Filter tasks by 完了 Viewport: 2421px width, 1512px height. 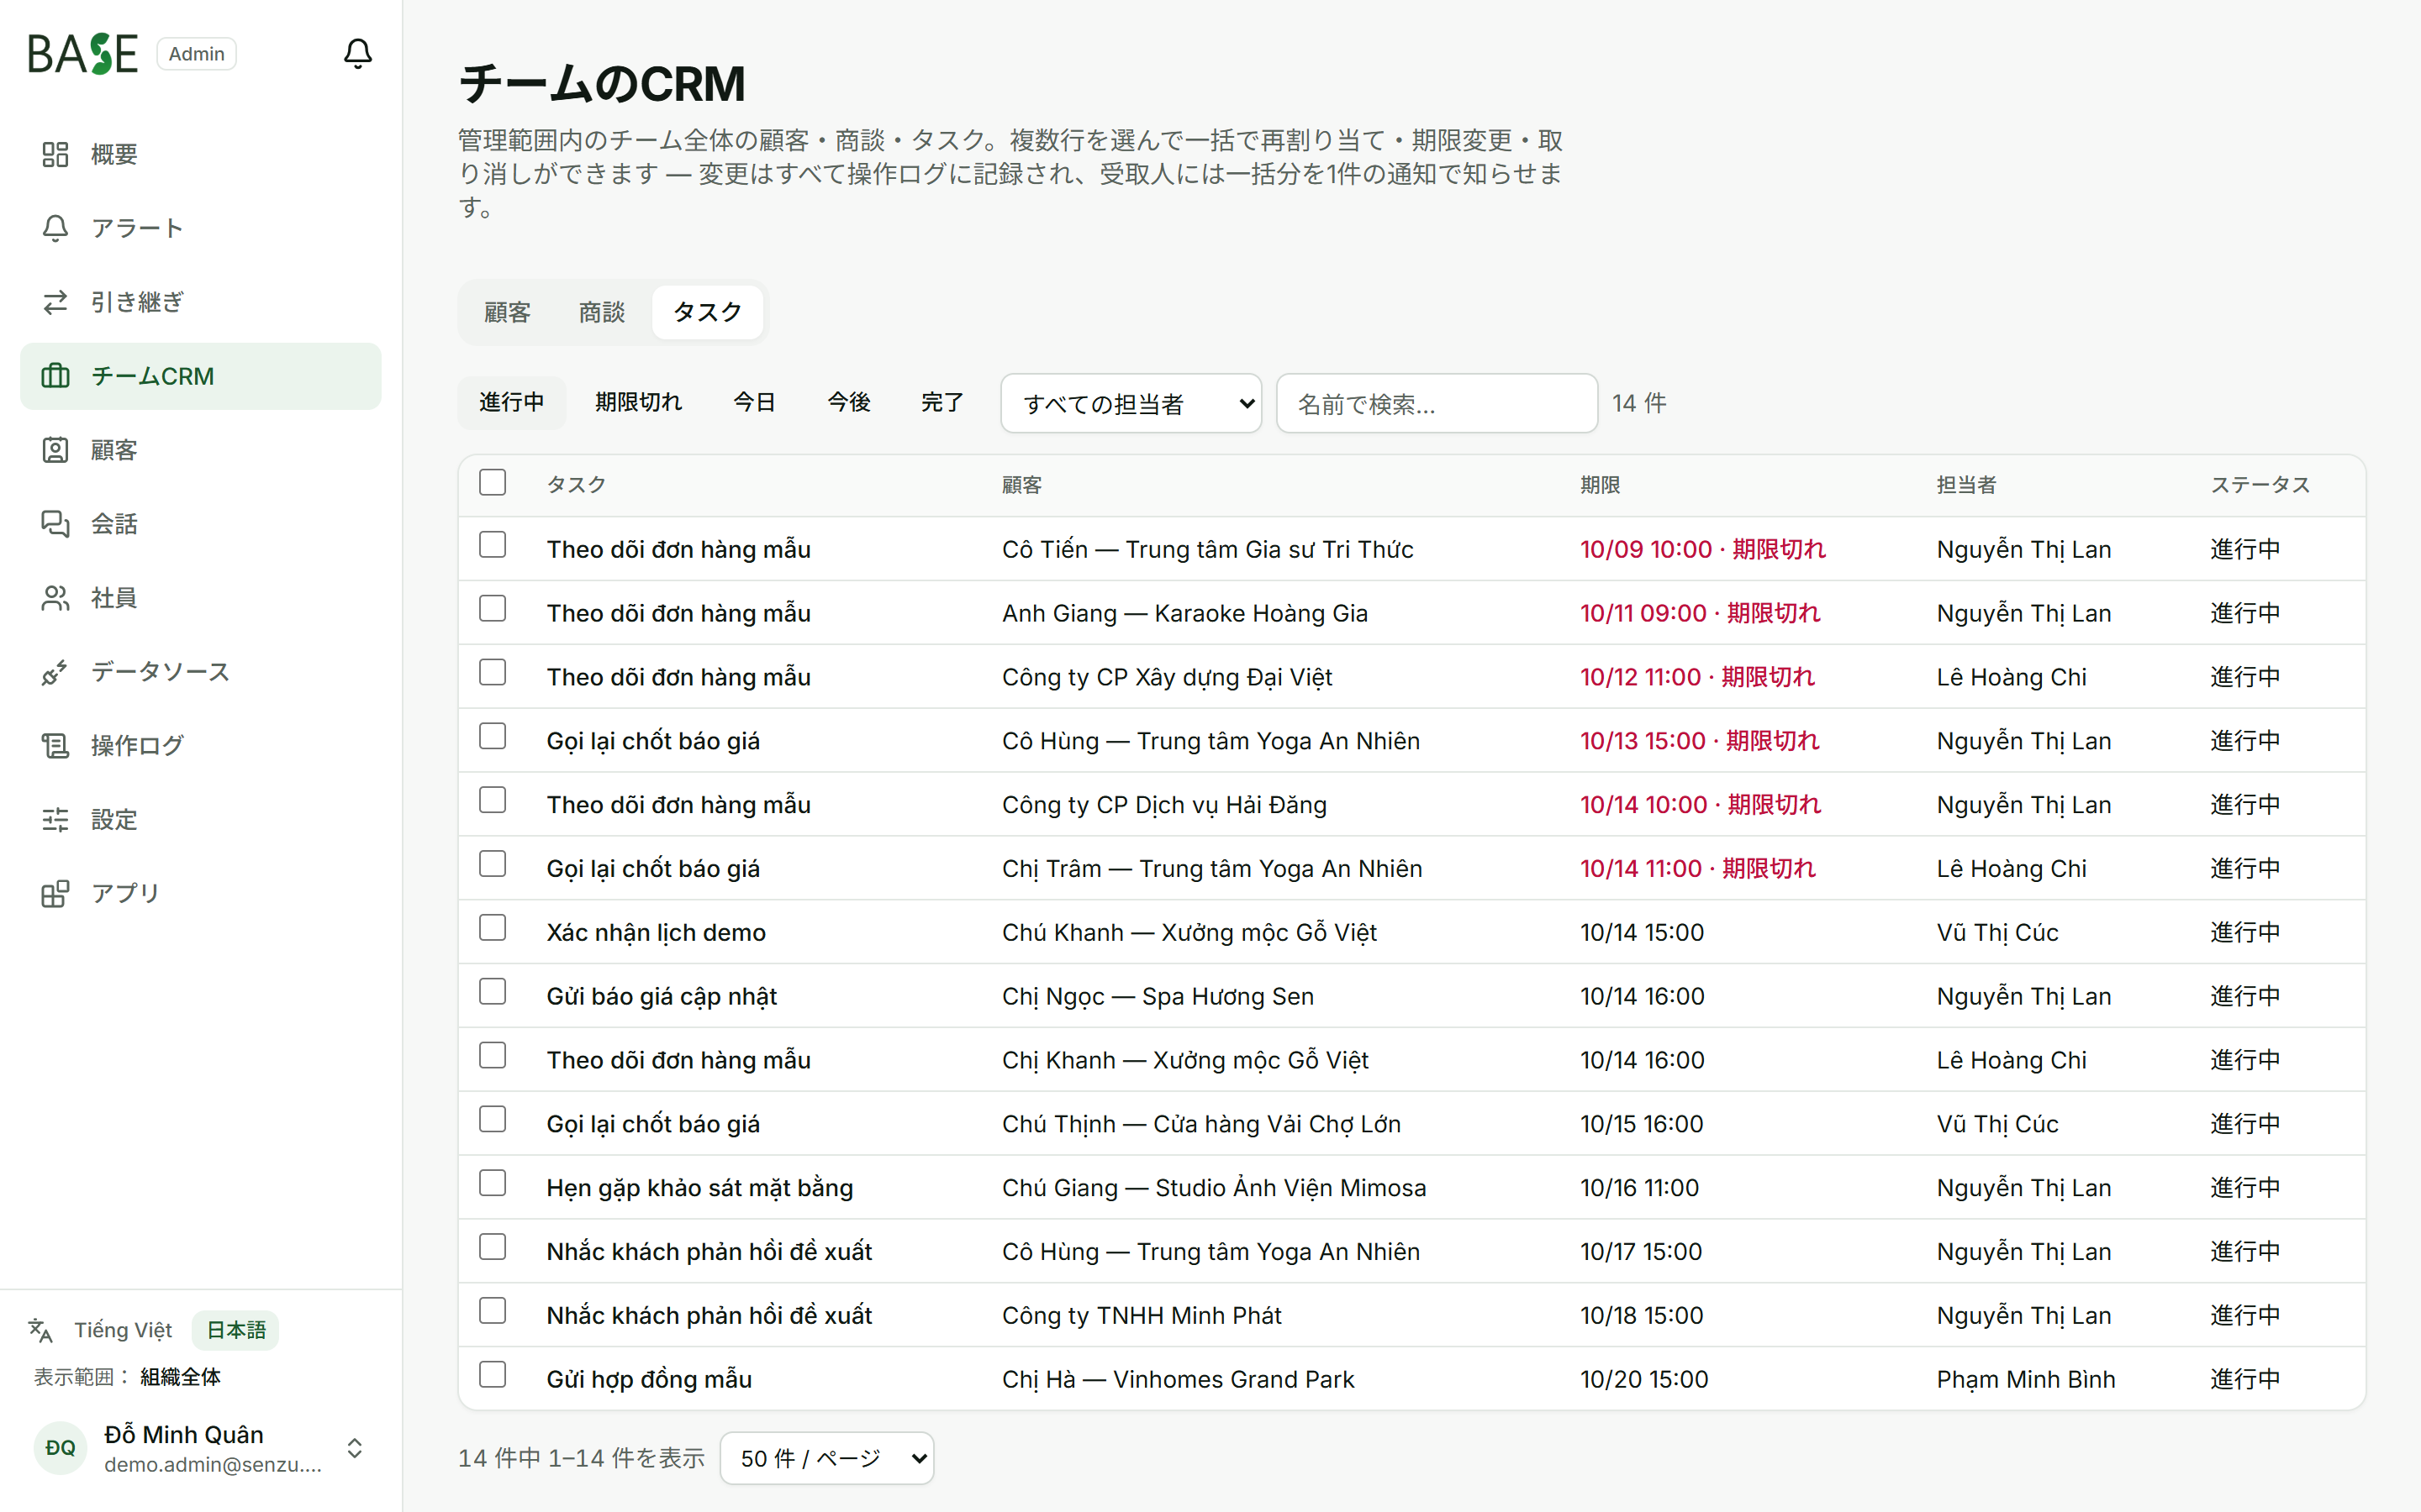pyautogui.click(x=942, y=402)
